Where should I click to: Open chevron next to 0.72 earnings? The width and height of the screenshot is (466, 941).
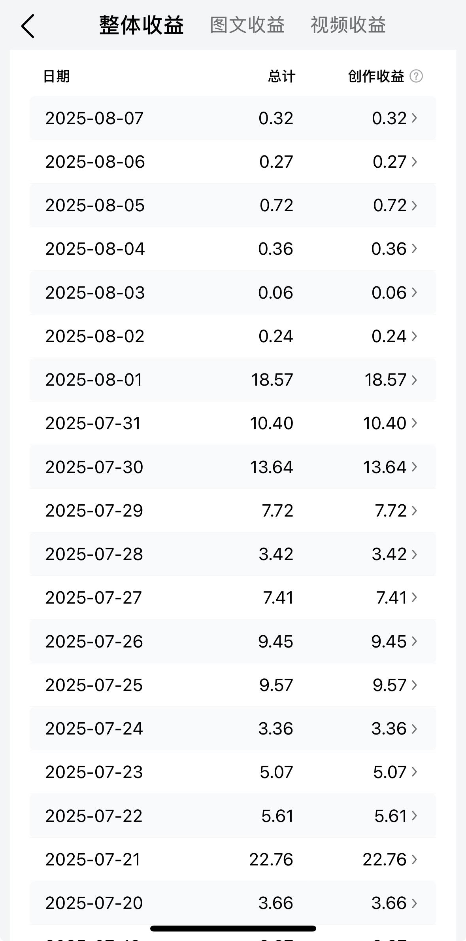point(414,205)
